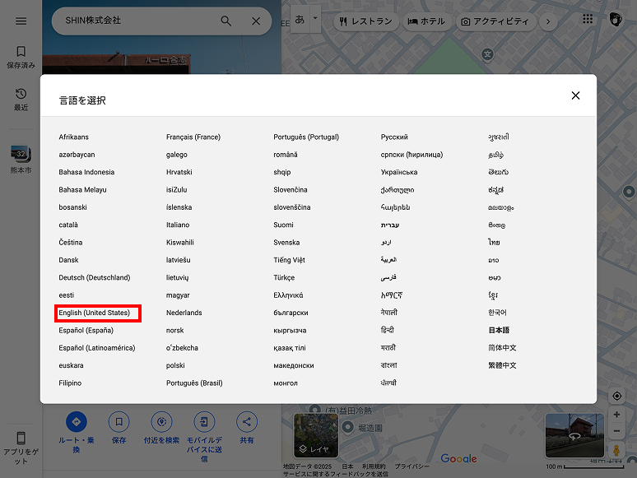The height and width of the screenshot is (478, 637).
Task: Click the send to mobile device icon
Action: coord(204,422)
